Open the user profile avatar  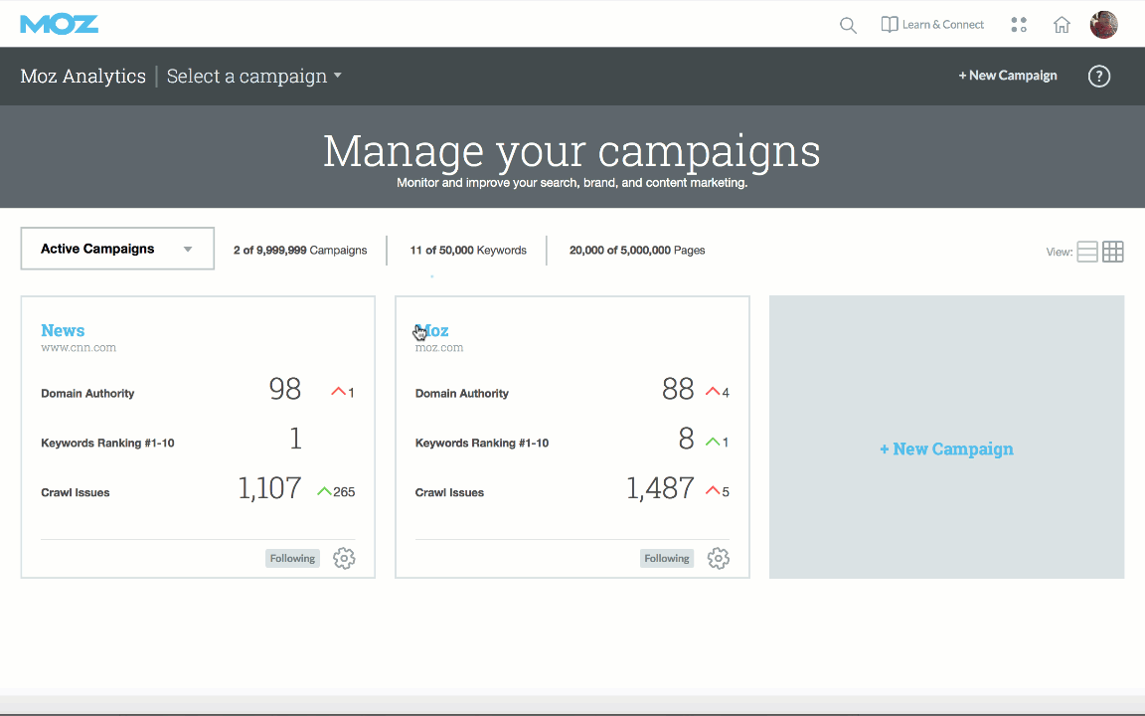point(1103,25)
